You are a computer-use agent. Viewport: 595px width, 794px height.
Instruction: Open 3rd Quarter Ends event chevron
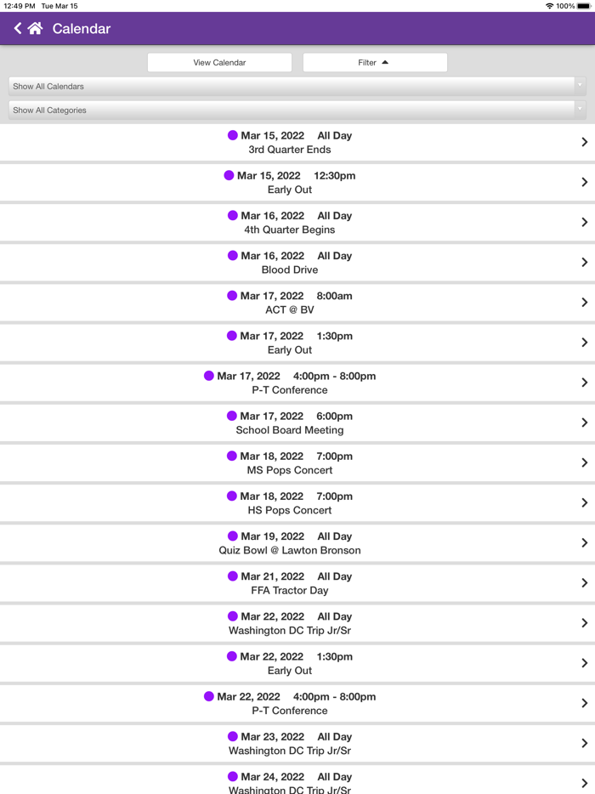tap(584, 142)
